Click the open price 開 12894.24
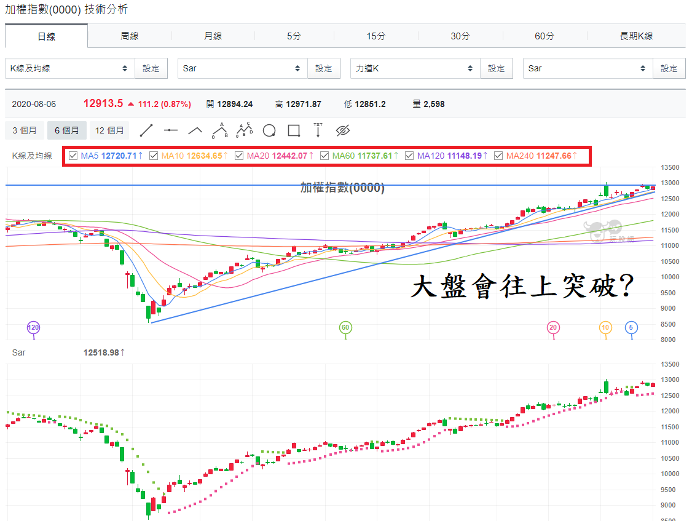 coord(229,104)
